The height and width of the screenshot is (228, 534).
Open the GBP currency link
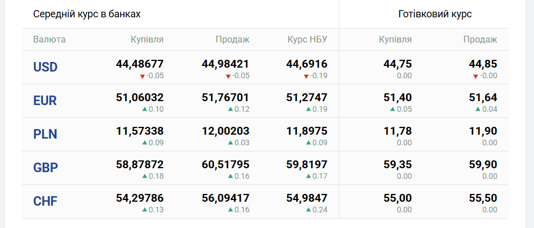(x=45, y=168)
